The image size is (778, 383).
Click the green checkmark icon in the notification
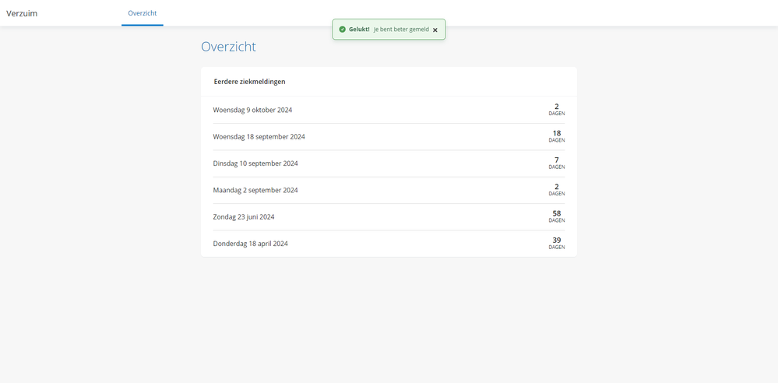point(342,30)
